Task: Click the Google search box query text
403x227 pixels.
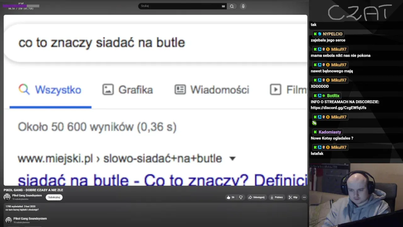Action: [x=102, y=43]
